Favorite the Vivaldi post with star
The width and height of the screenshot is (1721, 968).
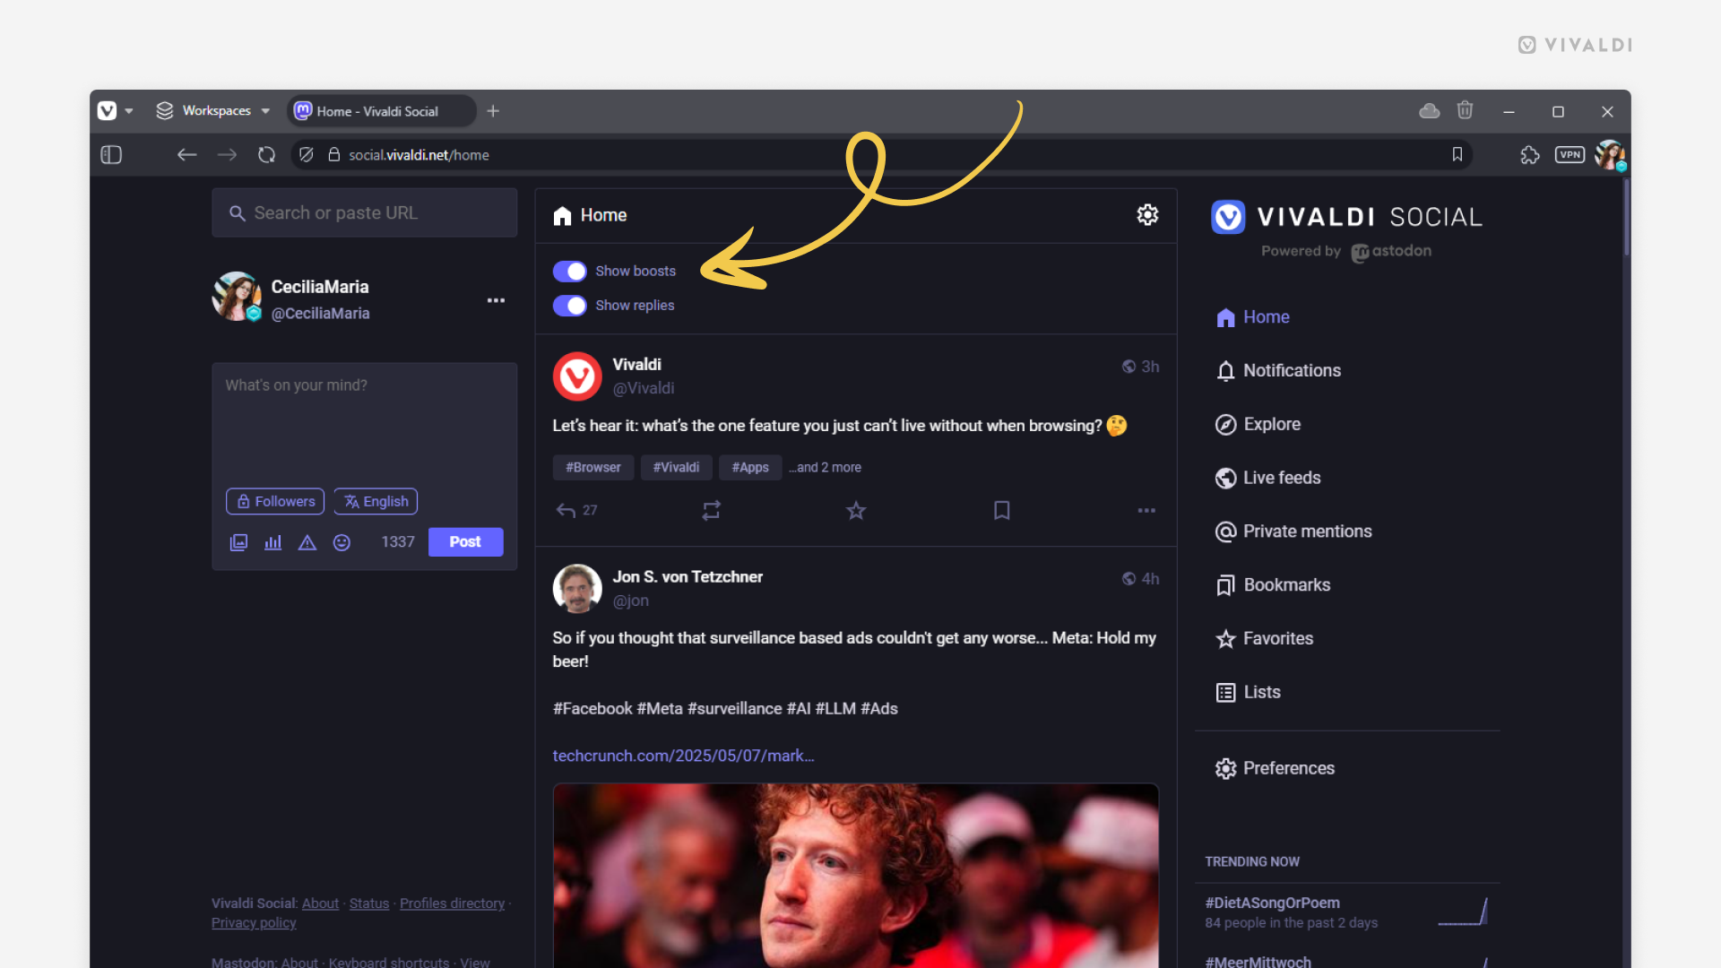tap(856, 511)
